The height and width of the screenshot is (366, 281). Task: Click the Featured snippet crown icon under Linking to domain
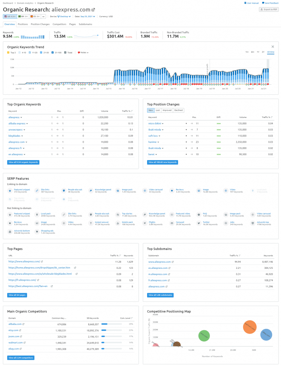click(x=10, y=191)
